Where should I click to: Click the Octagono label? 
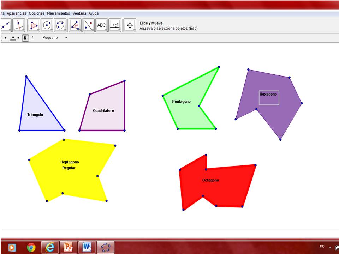210,180
